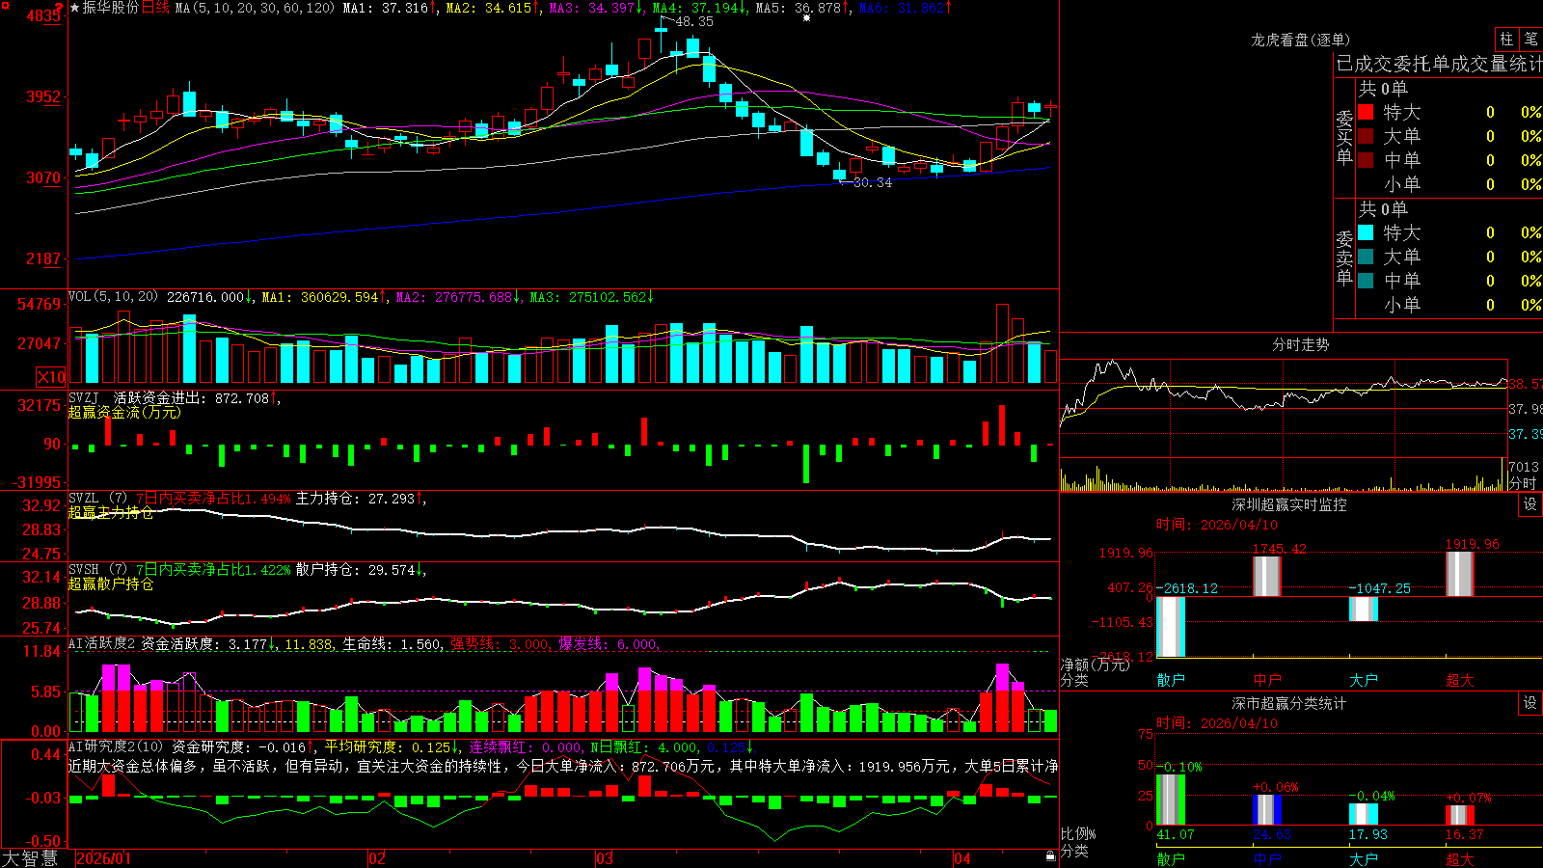Click the 41.07 散户 ratio bar

pos(1171,800)
